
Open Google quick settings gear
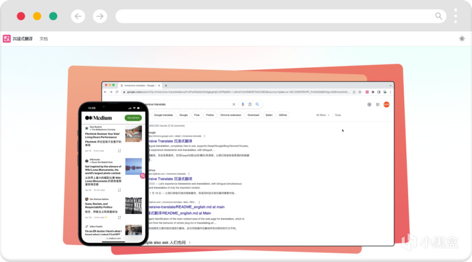[369, 104]
